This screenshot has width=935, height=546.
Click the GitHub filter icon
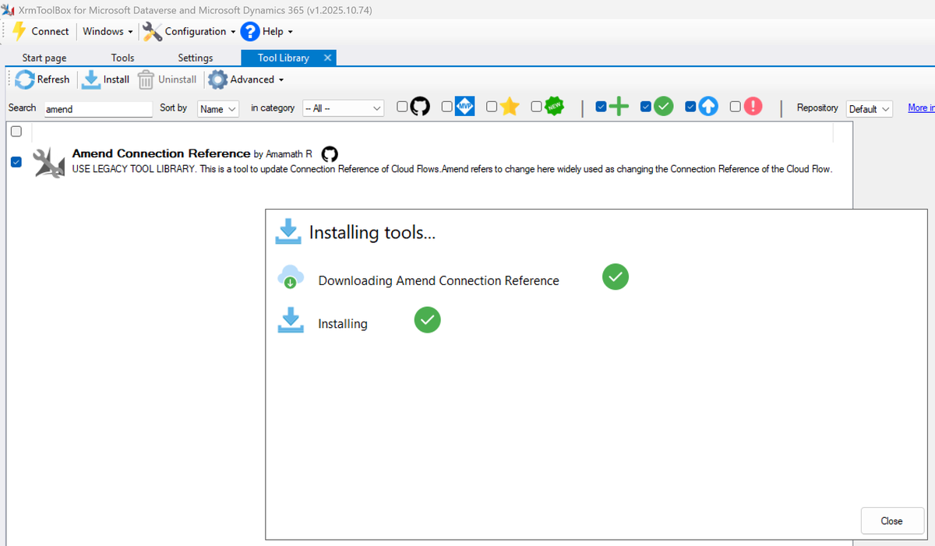point(420,107)
